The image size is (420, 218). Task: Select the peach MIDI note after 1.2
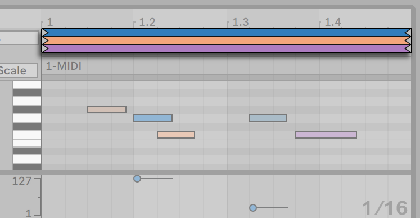coord(176,135)
